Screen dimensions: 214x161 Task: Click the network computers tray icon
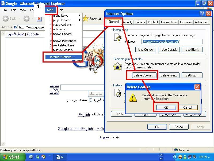coord(189,157)
